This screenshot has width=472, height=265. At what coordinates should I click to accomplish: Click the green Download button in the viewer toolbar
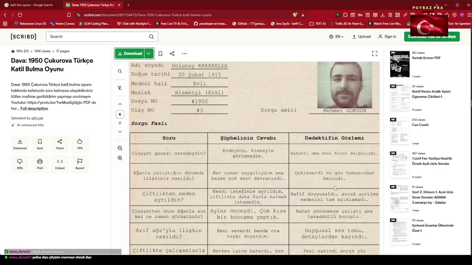tap(129, 53)
